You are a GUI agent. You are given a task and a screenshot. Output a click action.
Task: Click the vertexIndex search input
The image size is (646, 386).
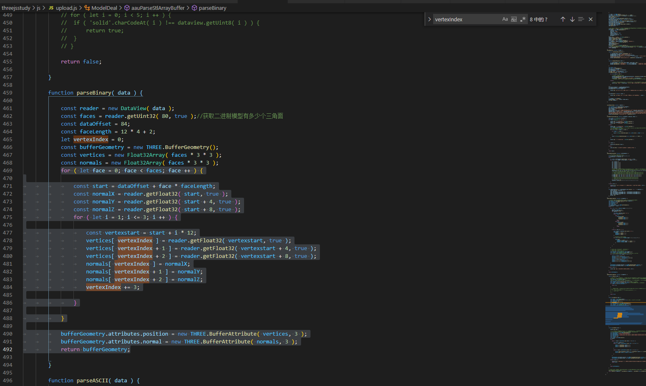(x=467, y=19)
